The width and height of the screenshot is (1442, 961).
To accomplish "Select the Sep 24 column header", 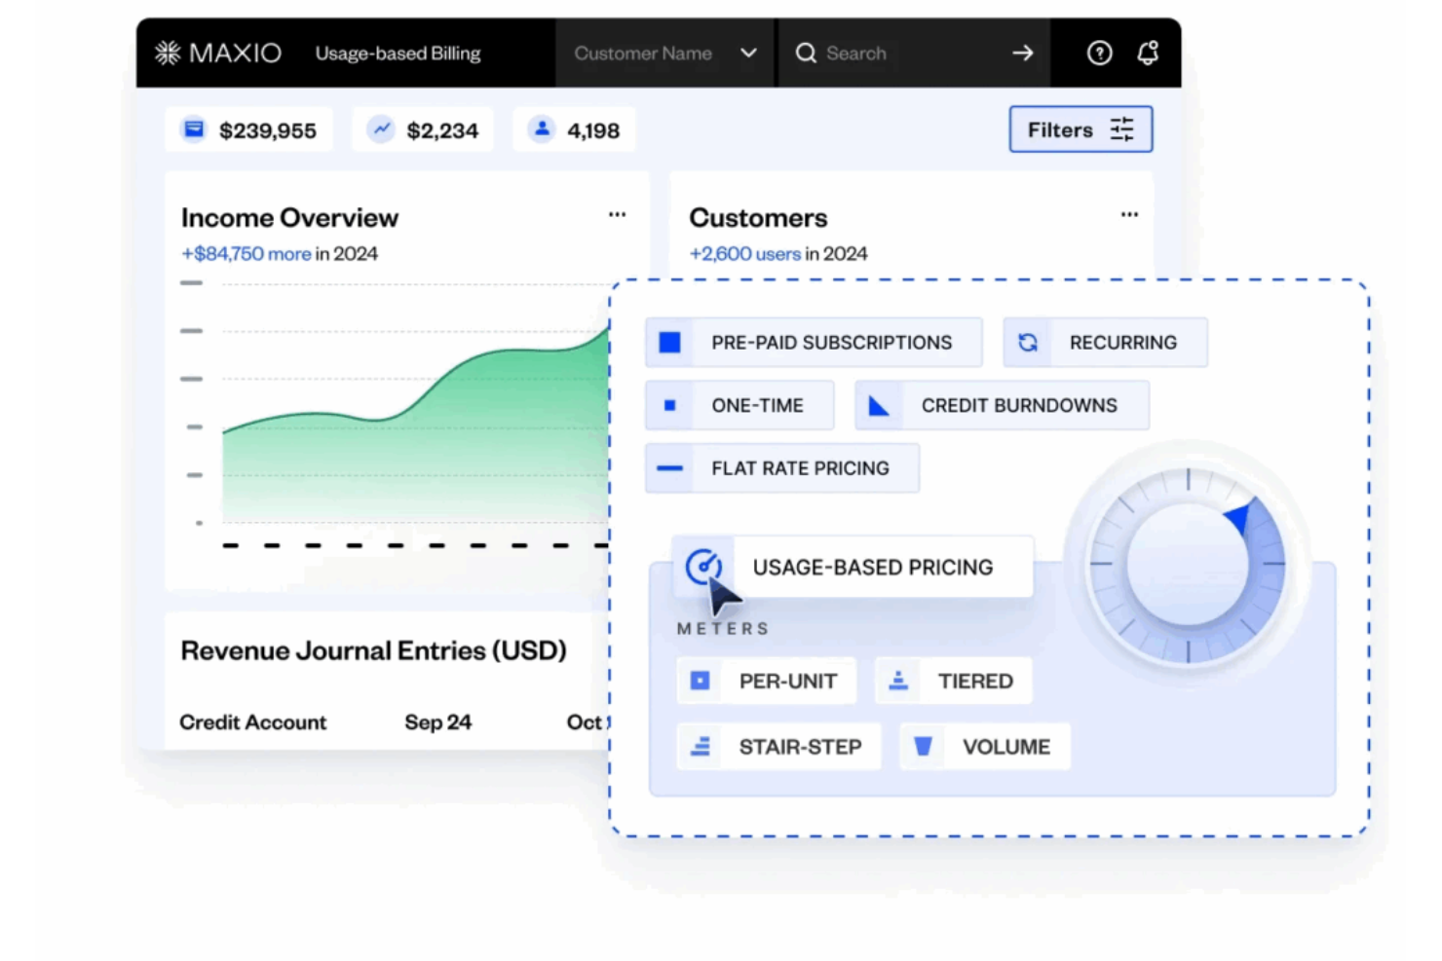I will (x=437, y=721).
